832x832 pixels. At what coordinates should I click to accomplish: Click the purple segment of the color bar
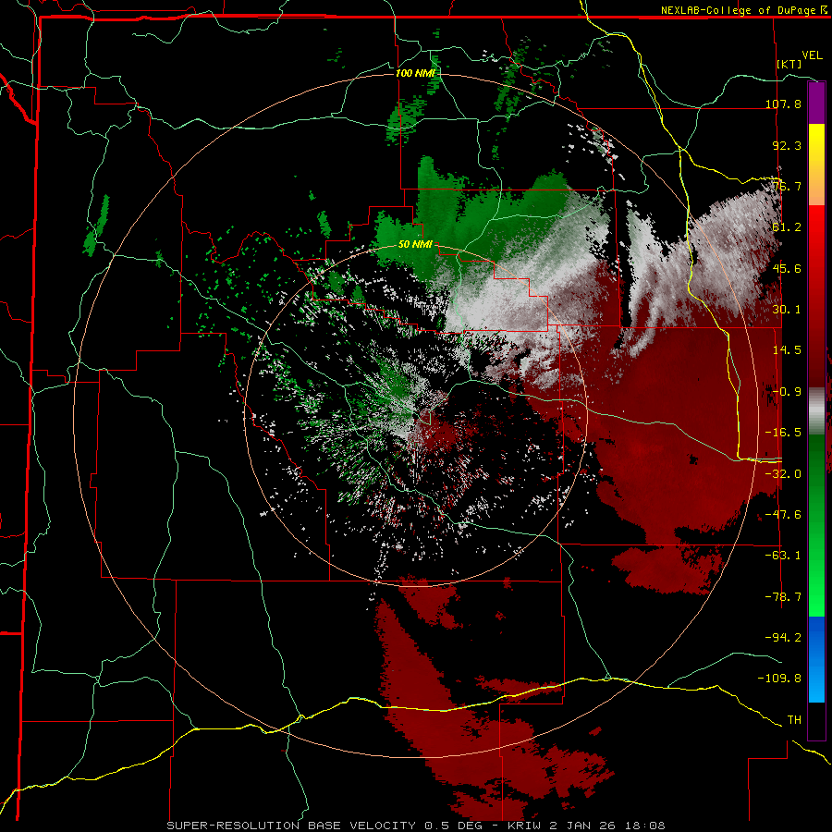[x=816, y=104]
